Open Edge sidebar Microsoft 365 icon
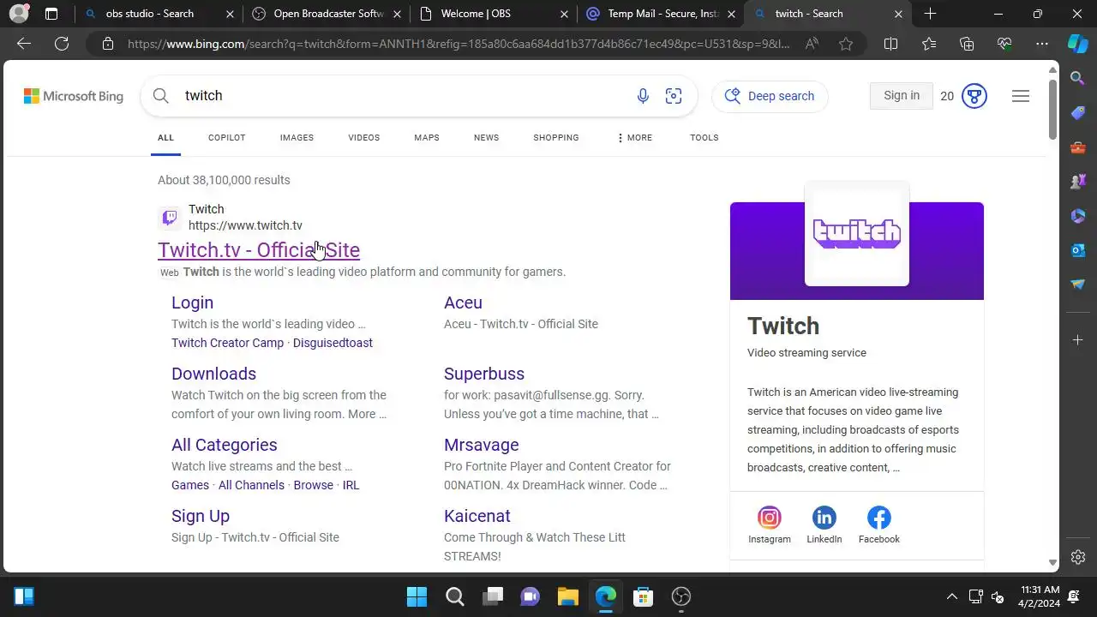1097x617 pixels. point(1078,216)
